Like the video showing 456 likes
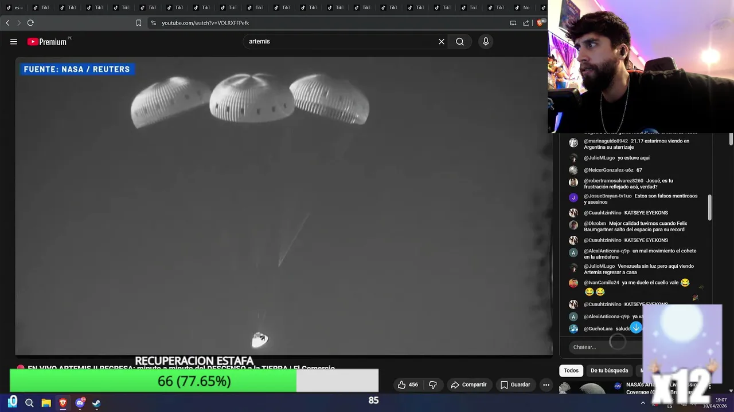Viewport: 734px width, 412px height. coord(408,385)
